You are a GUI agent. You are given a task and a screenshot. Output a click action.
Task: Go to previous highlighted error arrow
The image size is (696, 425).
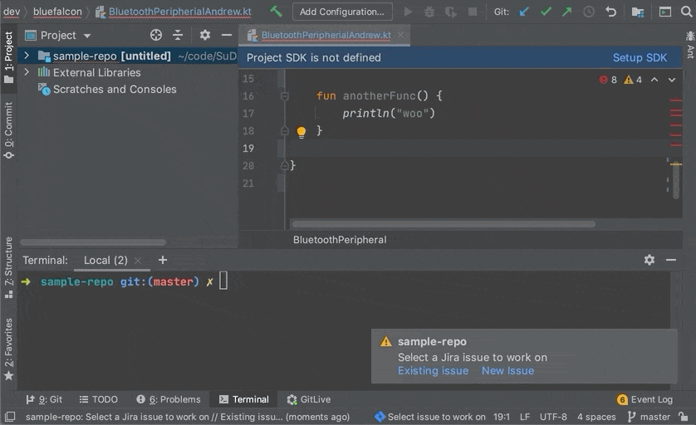pos(654,80)
